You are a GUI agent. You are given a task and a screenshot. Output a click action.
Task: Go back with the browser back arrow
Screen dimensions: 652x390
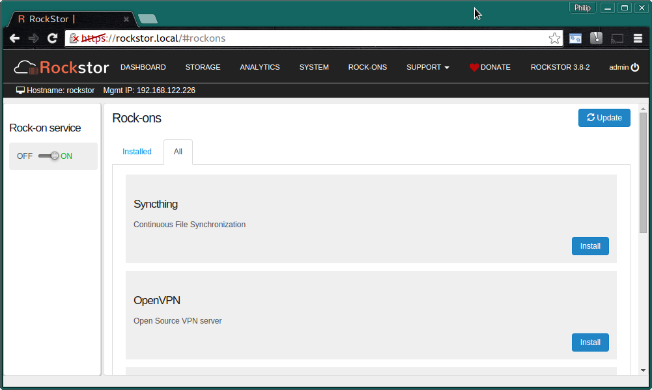coord(14,38)
